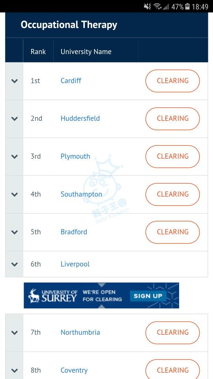Click the University of Surrey logo

52,296
